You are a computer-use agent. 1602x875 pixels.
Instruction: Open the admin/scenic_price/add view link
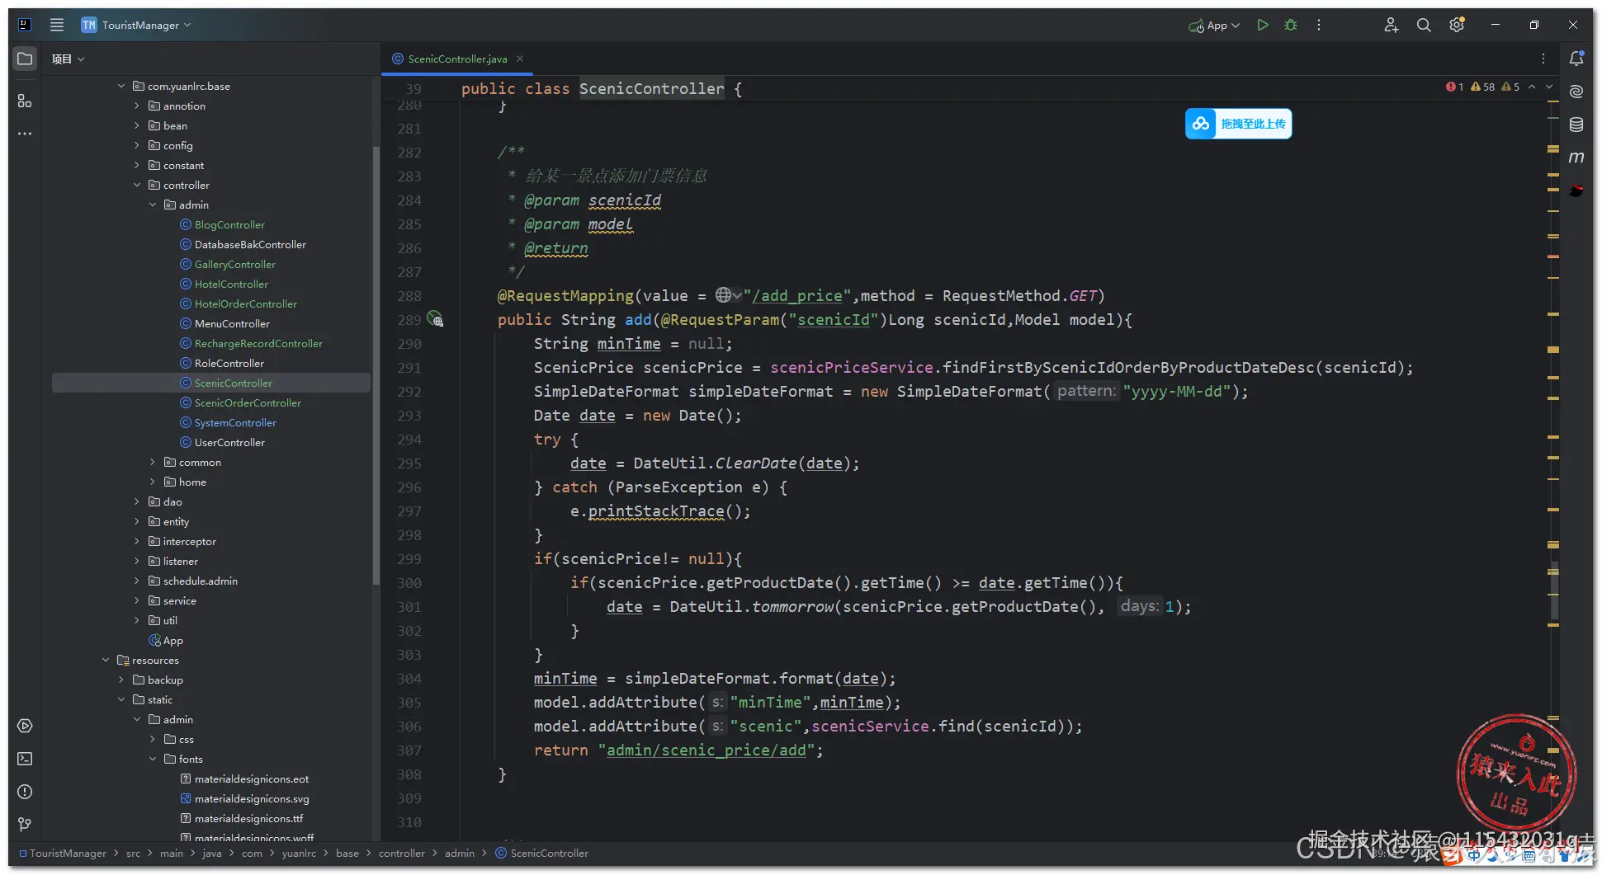[x=706, y=750]
